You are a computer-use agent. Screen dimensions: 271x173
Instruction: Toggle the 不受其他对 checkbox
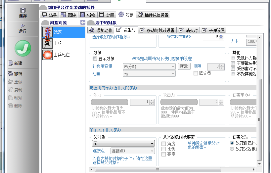pos(233,74)
